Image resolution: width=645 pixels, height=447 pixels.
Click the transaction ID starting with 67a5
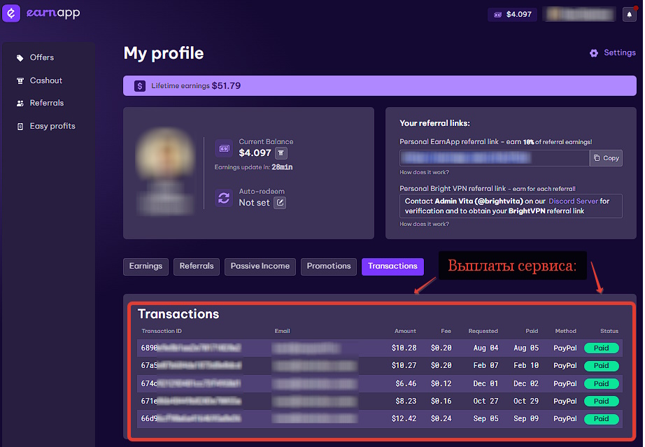coord(191,366)
